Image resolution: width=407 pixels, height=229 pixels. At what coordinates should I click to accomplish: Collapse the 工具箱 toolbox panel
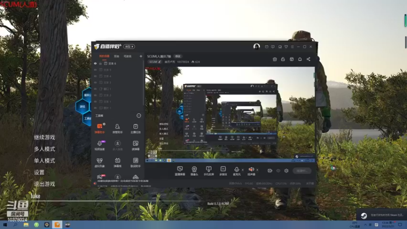coord(138,116)
